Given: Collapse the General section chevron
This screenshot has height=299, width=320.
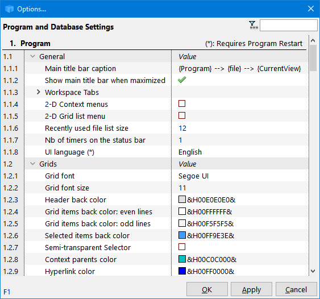Looking at the screenshot, I should click(32, 56).
